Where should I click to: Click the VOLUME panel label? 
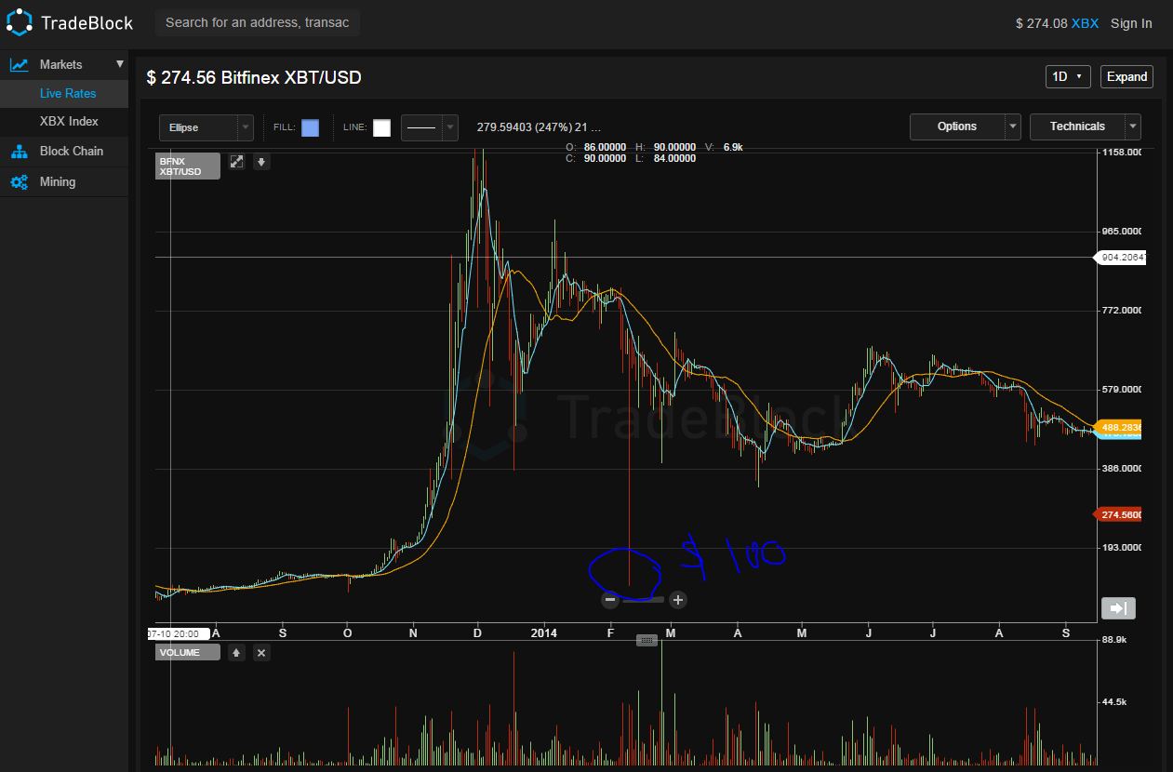[188, 653]
